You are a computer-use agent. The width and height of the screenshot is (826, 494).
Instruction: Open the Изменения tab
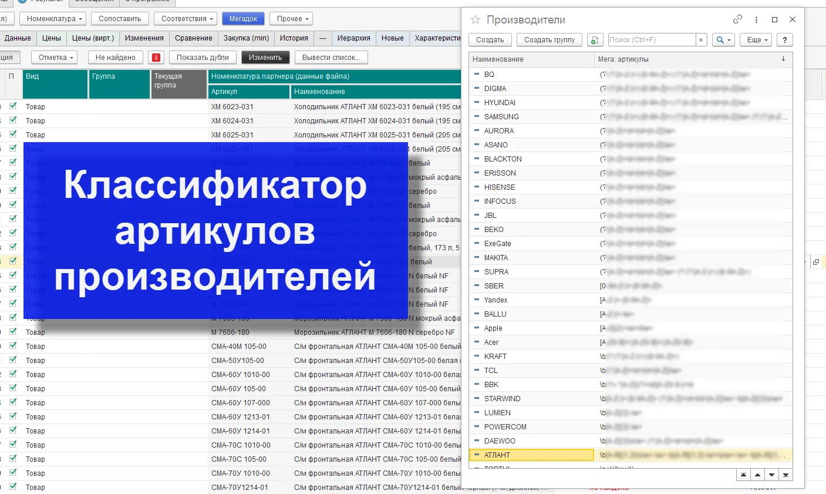click(144, 38)
